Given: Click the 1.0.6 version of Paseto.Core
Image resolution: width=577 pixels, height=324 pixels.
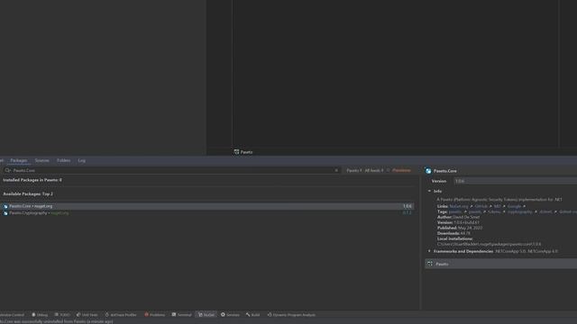Looking at the screenshot, I should point(407,206).
